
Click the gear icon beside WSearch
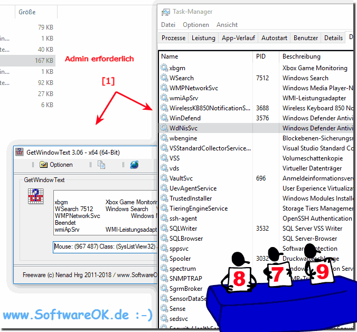click(x=164, y=78)
